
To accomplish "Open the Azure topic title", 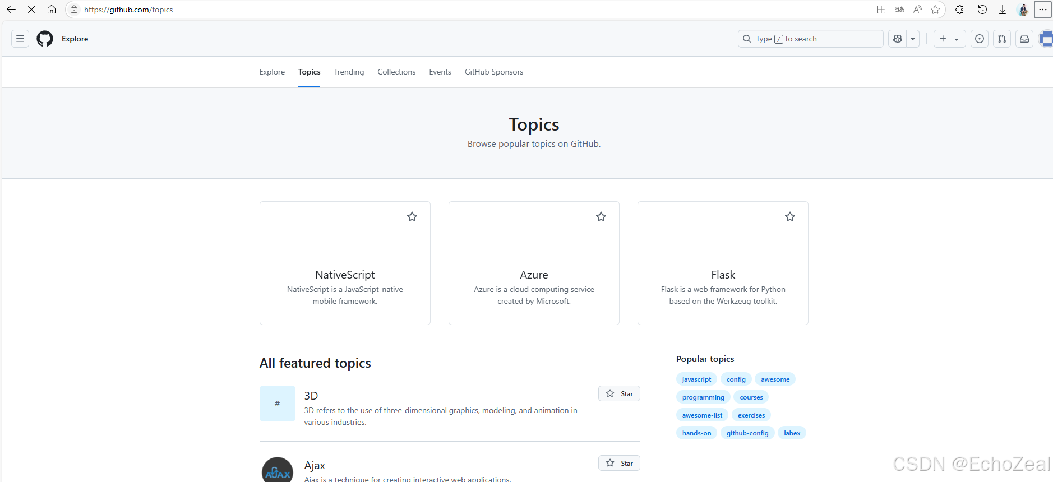I will (534, 275).
